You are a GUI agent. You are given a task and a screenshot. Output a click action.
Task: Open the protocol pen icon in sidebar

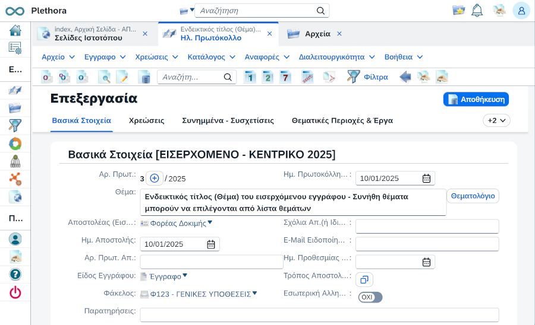point(15,91)
